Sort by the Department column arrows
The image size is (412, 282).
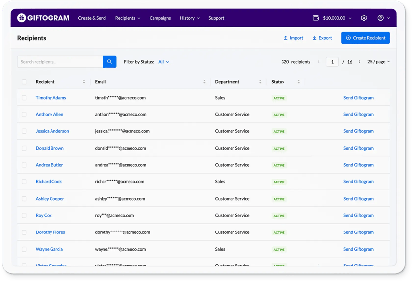point(260,82)
